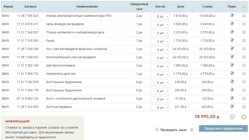
Task: Open note editor for Шестерня коленвала
Action: [x=232, y=65]
